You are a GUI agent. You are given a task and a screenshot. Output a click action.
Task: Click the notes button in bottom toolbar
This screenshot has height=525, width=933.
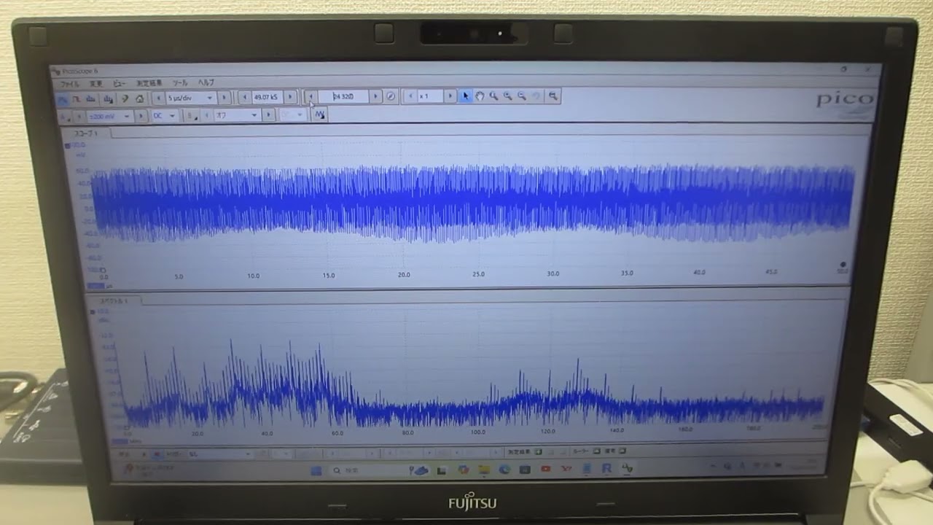622,451
